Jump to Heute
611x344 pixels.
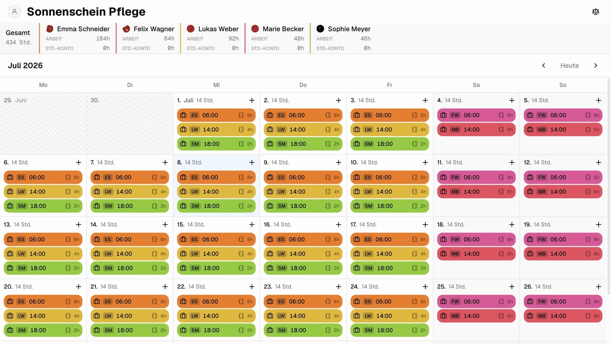pos(570,65)
